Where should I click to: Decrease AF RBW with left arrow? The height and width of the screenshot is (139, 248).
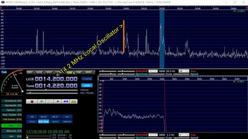tap(151, 135)
